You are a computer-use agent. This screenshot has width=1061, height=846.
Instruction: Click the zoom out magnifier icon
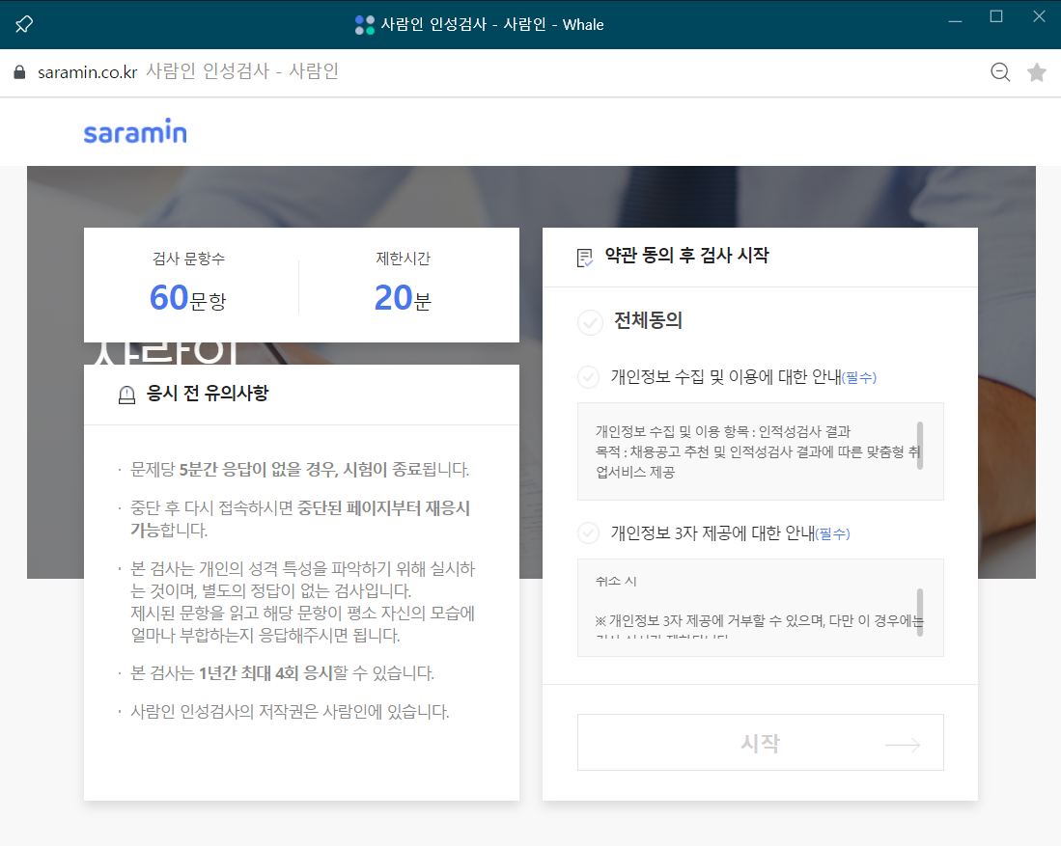pos(1000,71)
